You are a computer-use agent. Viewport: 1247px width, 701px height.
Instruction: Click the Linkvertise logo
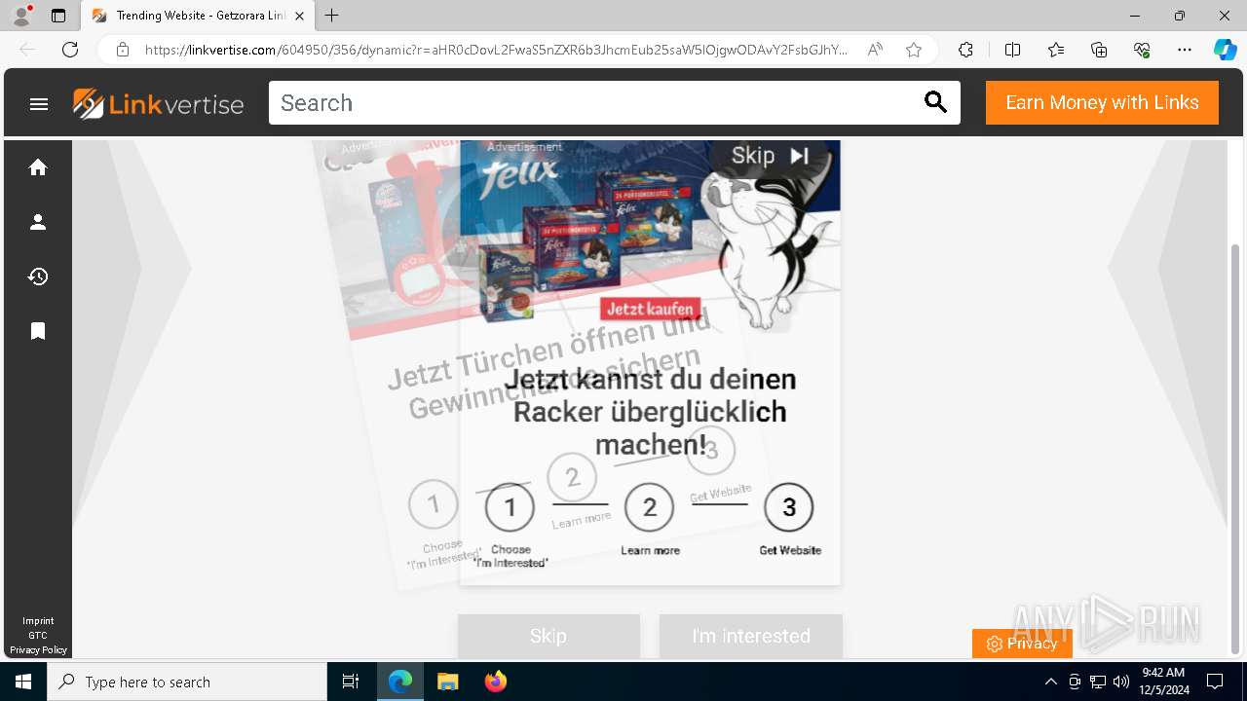tap(158, 103)
